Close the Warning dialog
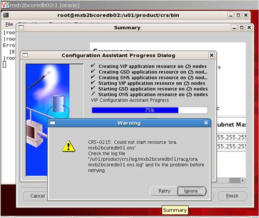The width and height of the screenshot is (259, 218). (206, 123)
